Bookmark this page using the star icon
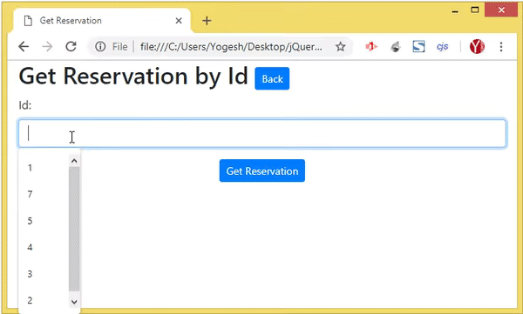 (340, 47)
